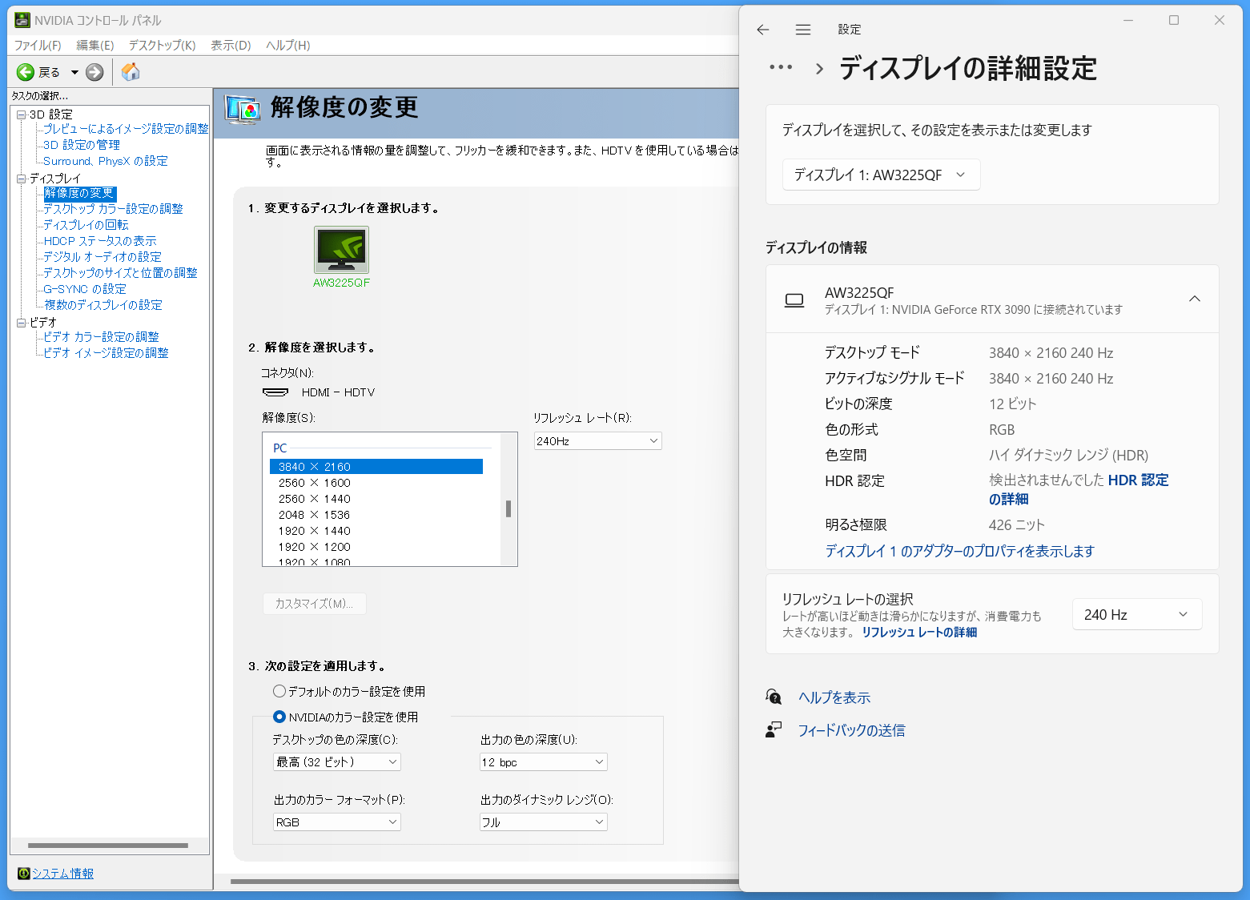Viewport: 1250px width, 900px height.
Task: Select resolution 3840 × 2160
Action: click(376, 467)
